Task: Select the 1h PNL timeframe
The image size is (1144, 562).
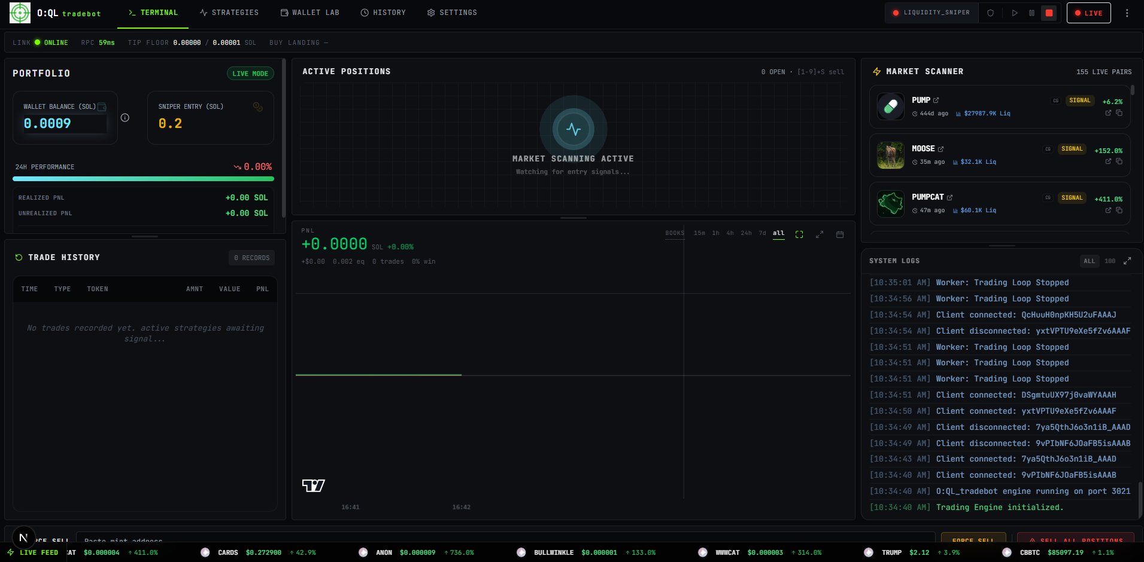Action: pyautogui.click(x=715, y=234)
